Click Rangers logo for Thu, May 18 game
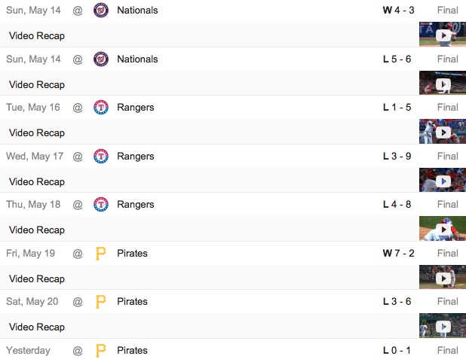 100,205
